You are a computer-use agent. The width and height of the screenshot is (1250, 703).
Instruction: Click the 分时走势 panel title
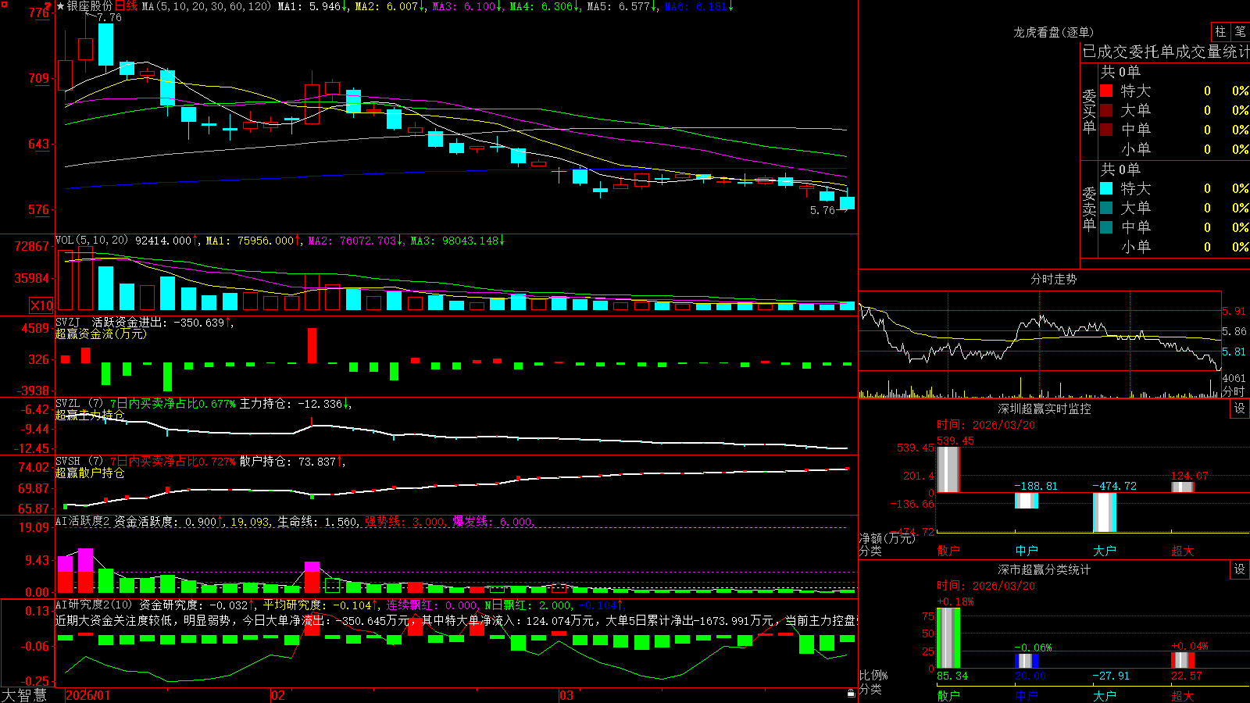pos(1053,279)
